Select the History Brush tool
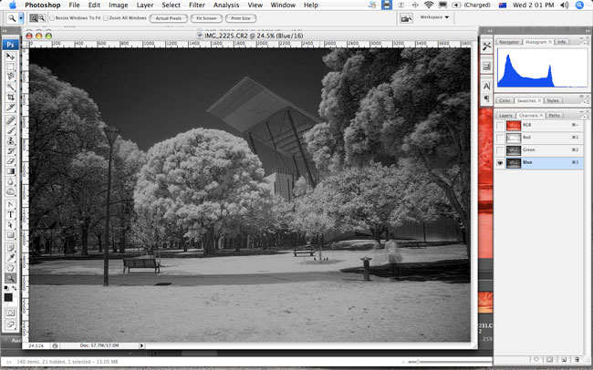 pyautogui.click(x=11, y=150)
